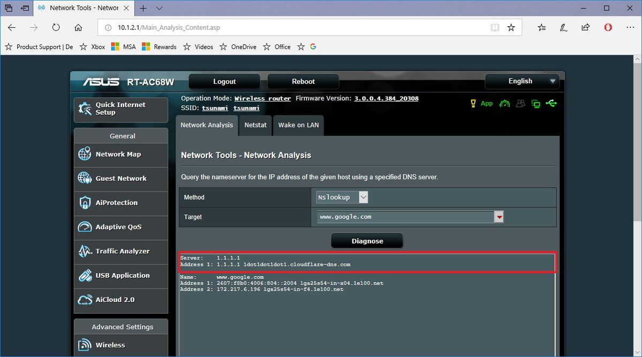Check internet status via speedometer icon
Viewport: 642px width, 357px height.
(x=505, y=103)
